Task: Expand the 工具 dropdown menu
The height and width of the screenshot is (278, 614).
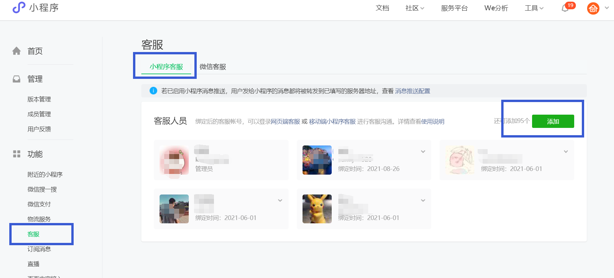Action: click(534, 8)
